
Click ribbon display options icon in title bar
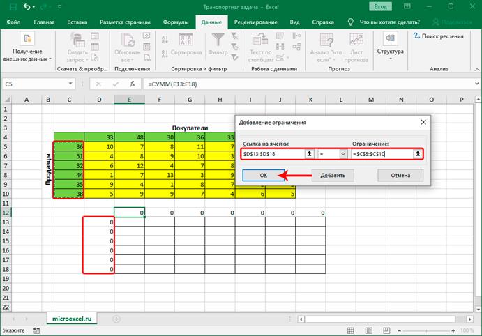point(407,6)
